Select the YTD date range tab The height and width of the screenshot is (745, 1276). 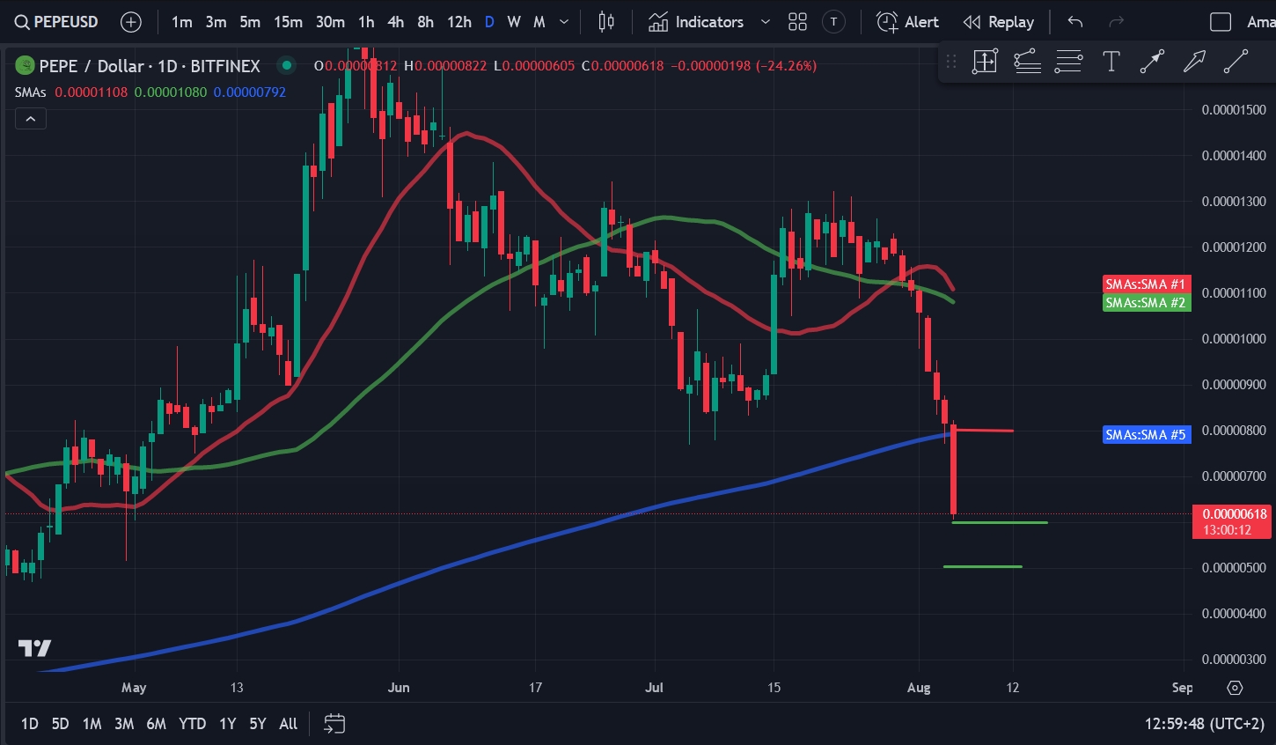(x=192, y=724)
